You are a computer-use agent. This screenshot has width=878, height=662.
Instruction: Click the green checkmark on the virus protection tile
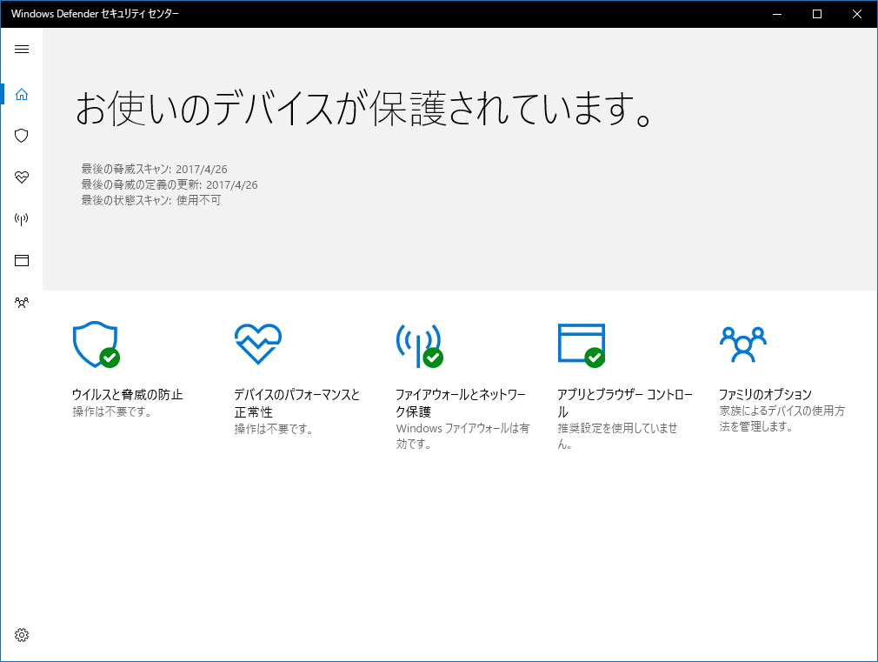110,358
